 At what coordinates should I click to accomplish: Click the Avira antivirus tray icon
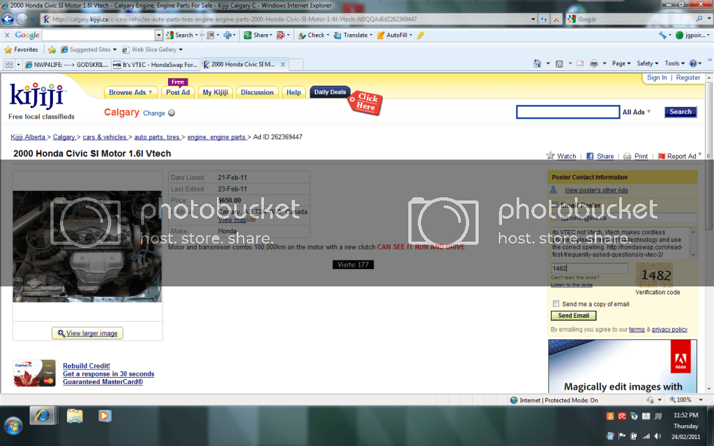622,416
